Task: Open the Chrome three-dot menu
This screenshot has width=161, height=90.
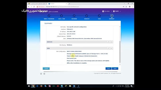Action: pos(132,7)
